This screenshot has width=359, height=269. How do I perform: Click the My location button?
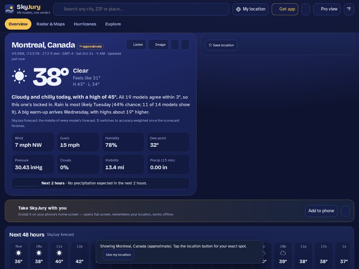[250, 9]
